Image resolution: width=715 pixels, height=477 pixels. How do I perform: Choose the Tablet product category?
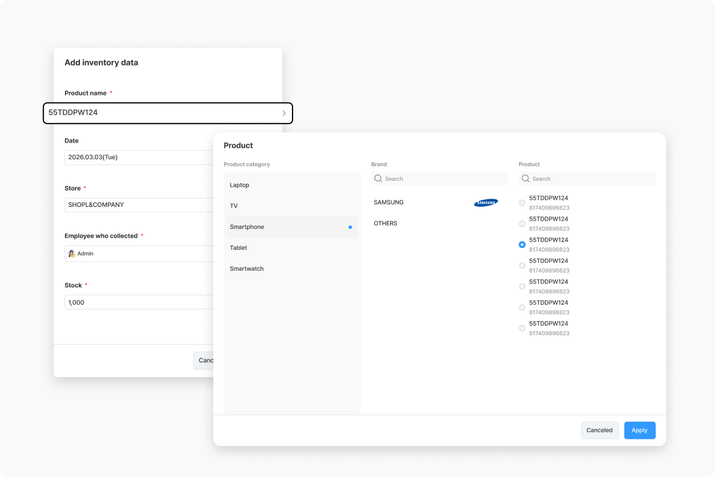(x=291, y=248)
